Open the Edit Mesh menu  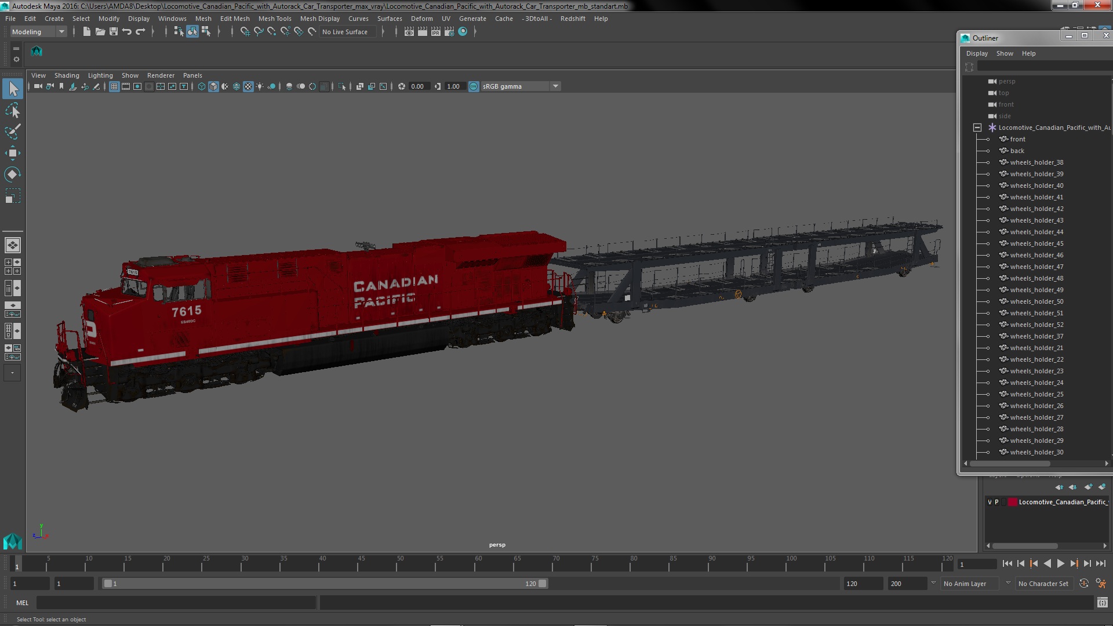(235, 19)
